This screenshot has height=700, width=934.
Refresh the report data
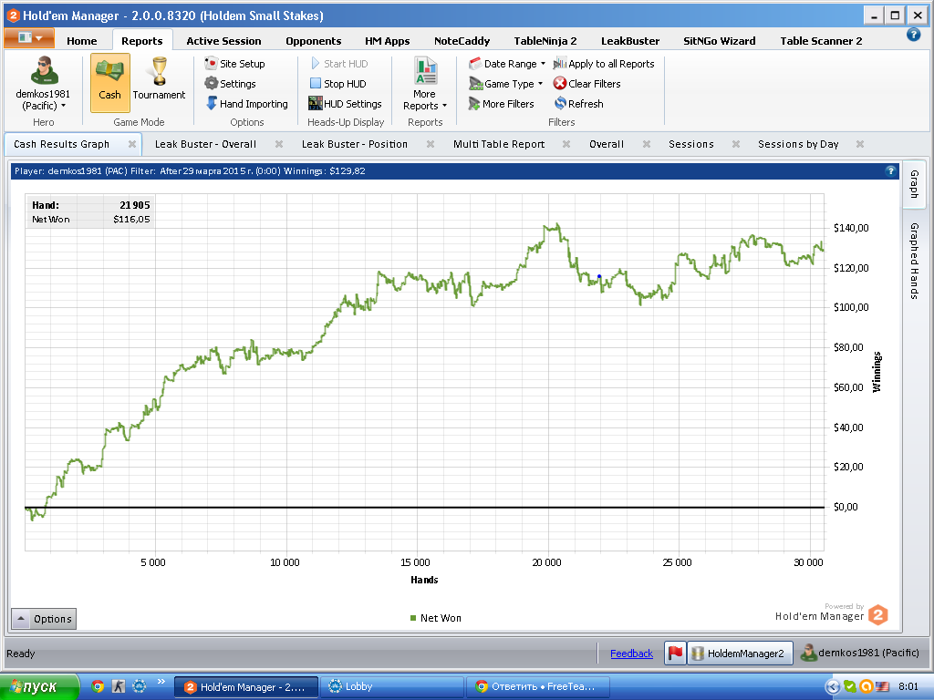579,104
